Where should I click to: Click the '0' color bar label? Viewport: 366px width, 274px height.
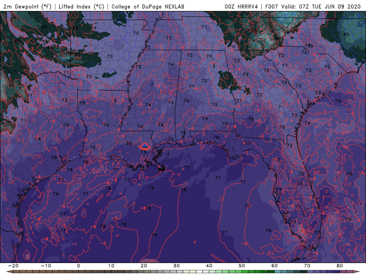78,266
